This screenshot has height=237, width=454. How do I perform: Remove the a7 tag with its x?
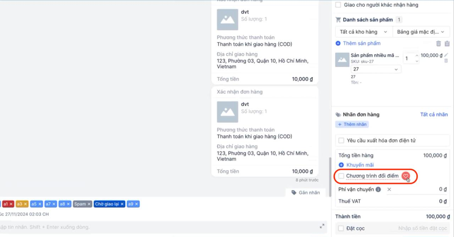(x=54, y=204)
